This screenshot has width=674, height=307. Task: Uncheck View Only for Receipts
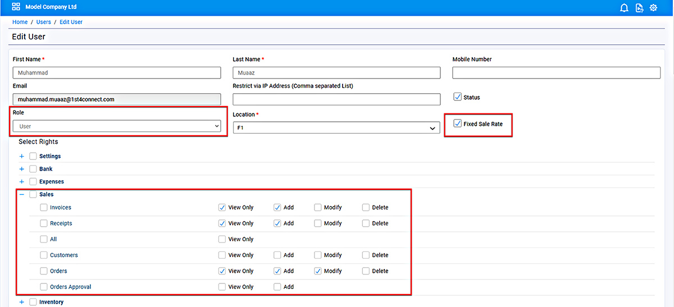[222, 223]
